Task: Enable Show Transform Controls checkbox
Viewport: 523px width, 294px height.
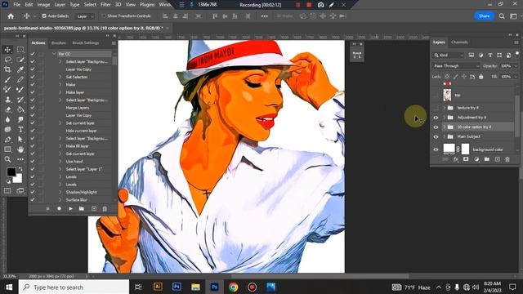Action: (104, 16)
